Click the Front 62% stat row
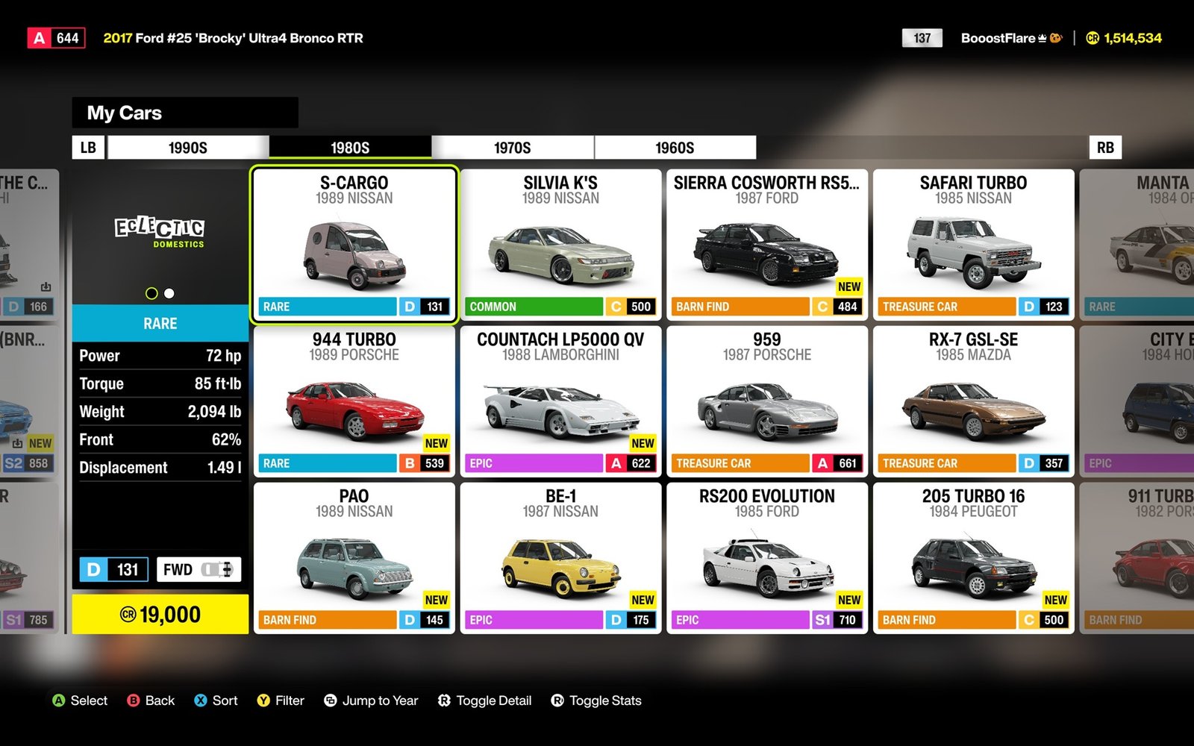Image resolution: width=1194 pixels, height=746 pixels. (160, 439)
